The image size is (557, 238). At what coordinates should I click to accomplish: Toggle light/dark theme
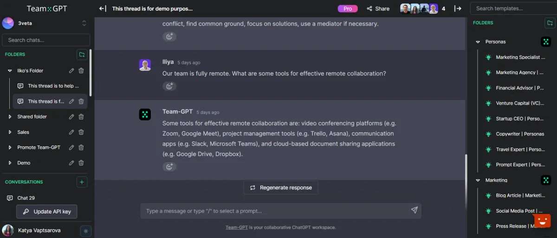click(x=86, y=231)
